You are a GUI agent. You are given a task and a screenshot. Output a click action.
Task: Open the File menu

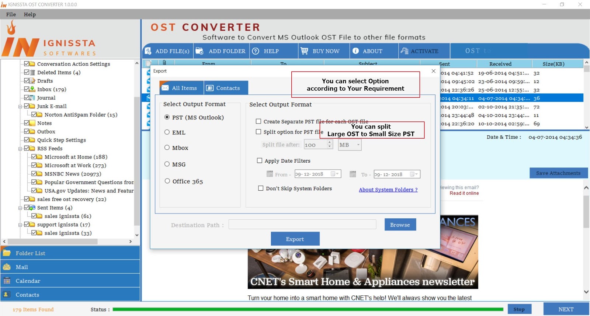point(11,14)
